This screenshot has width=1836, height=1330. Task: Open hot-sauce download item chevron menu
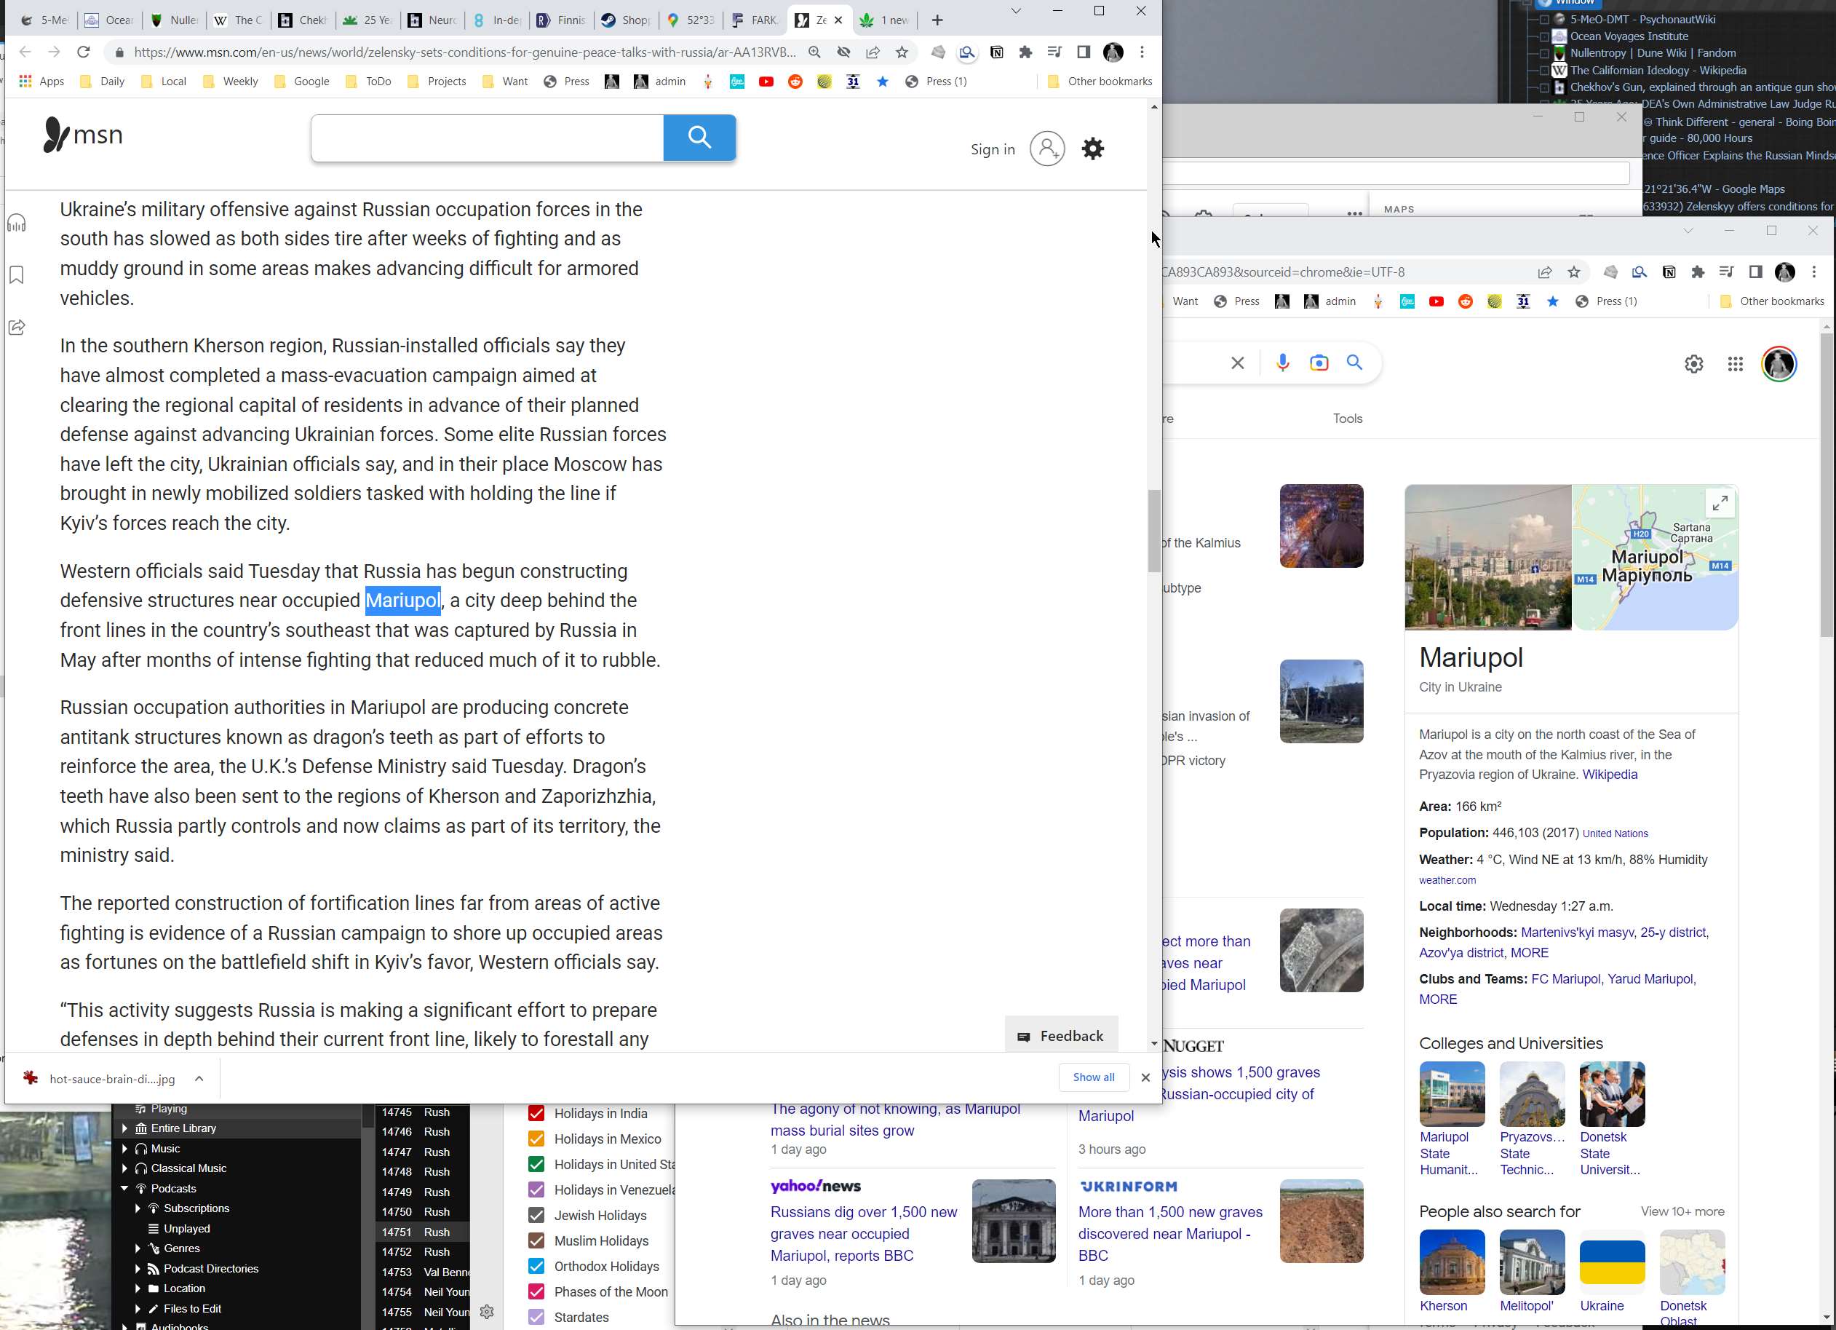pyautogui.click(x=199, y=1078)
